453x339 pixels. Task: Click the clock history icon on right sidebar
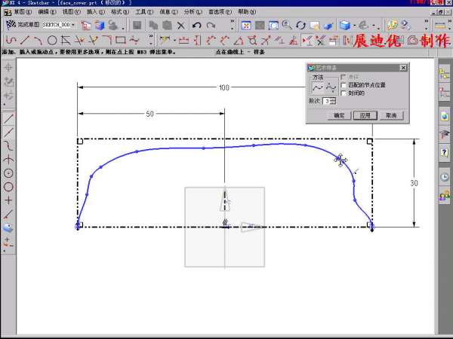pos(445,176)
